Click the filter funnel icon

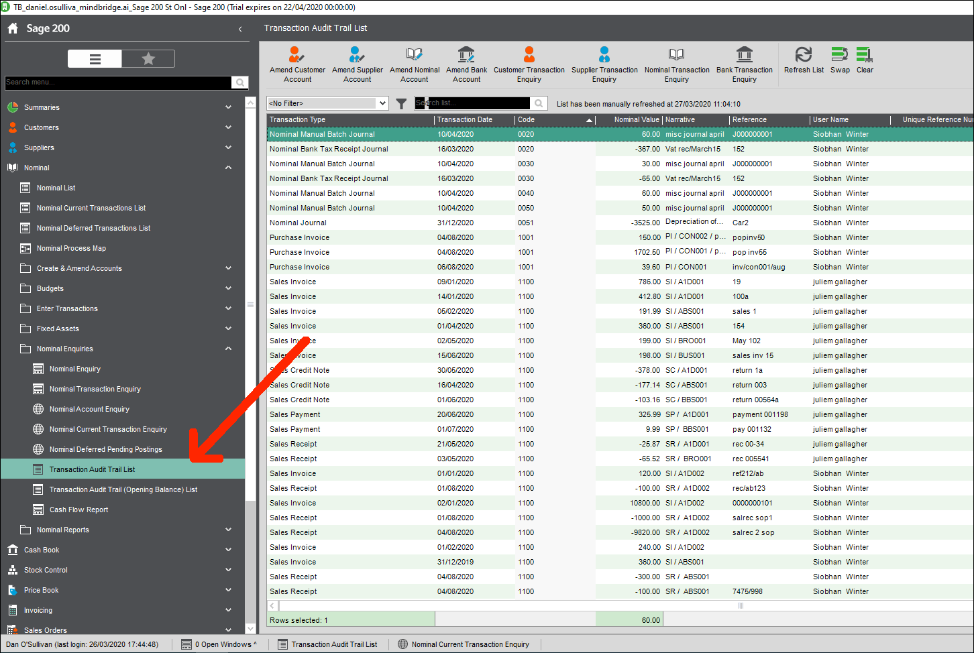[x=401, y=103]
